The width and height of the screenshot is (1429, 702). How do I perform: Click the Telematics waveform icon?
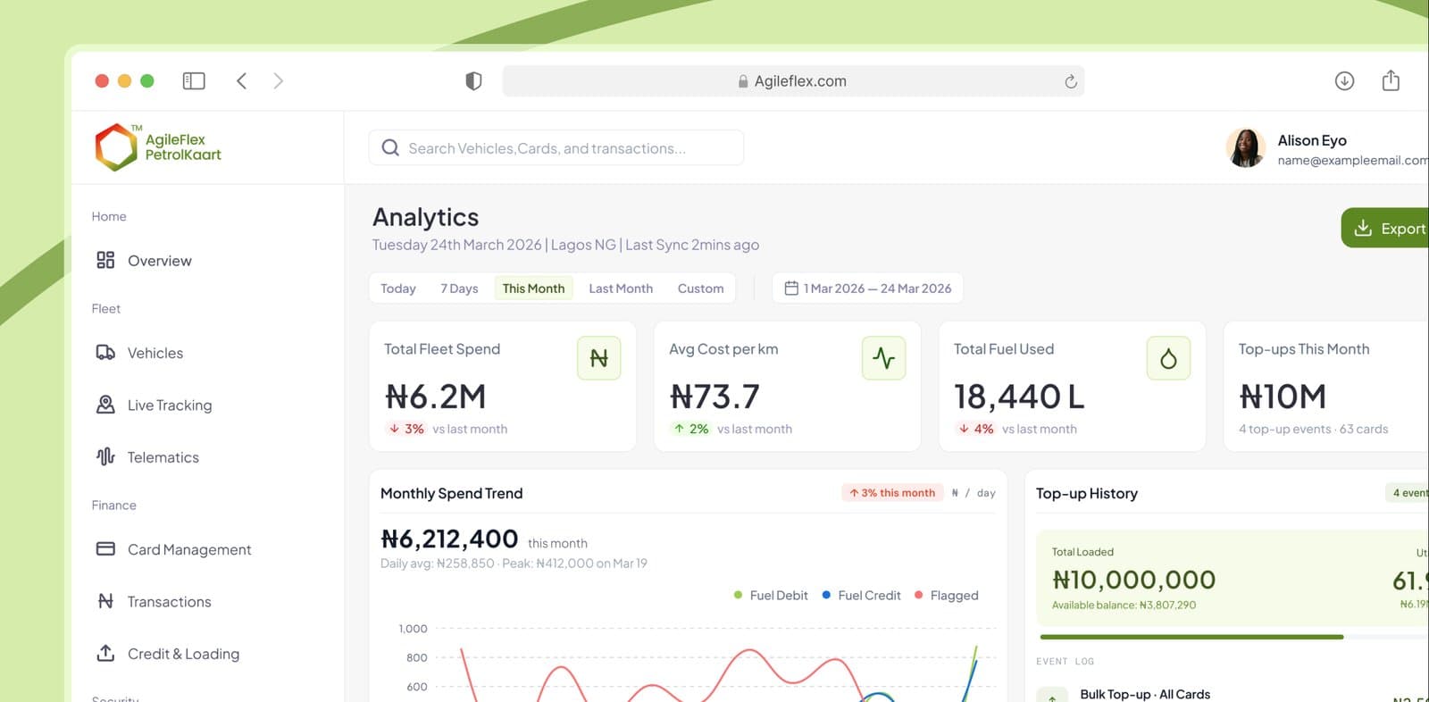click(105, 456)
